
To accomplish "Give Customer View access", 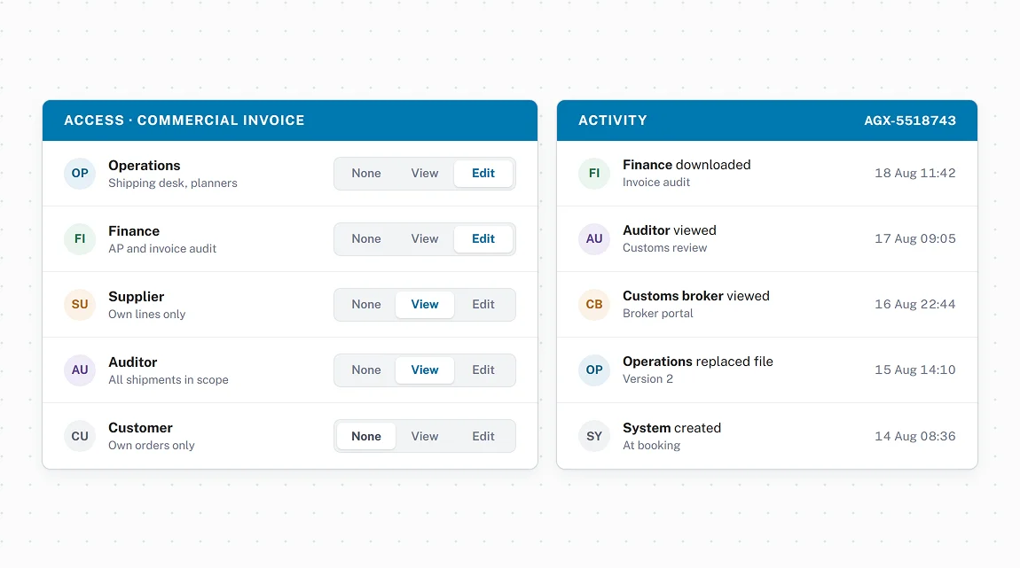I will point(425,436).
